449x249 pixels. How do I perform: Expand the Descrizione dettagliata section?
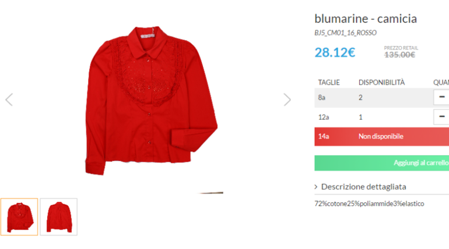click(363, 187)
